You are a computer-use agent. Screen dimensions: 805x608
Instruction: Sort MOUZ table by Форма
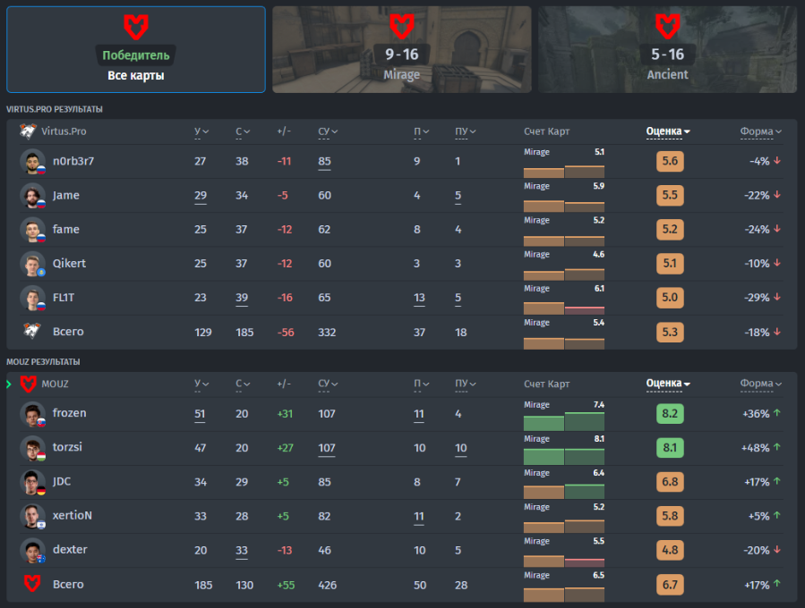(x=760, y=384)
